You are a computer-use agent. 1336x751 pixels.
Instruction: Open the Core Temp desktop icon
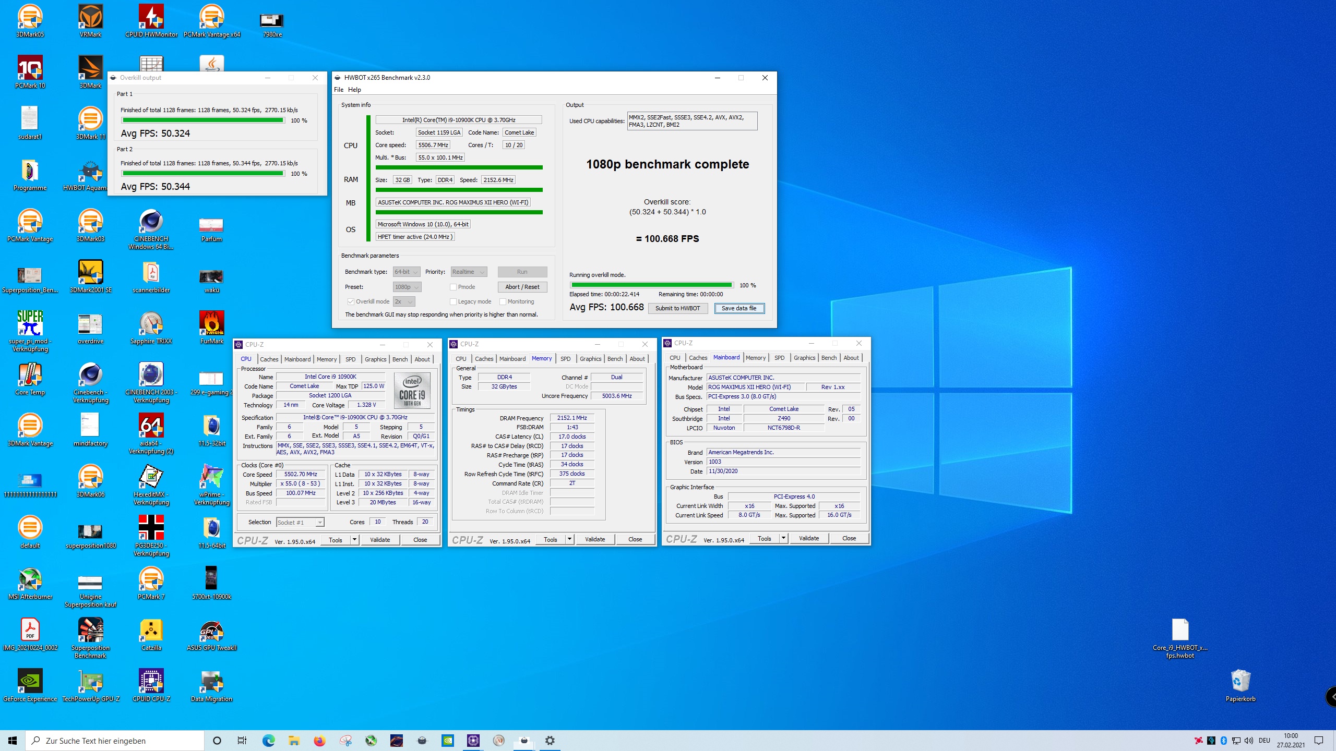[x=30, y=379]
